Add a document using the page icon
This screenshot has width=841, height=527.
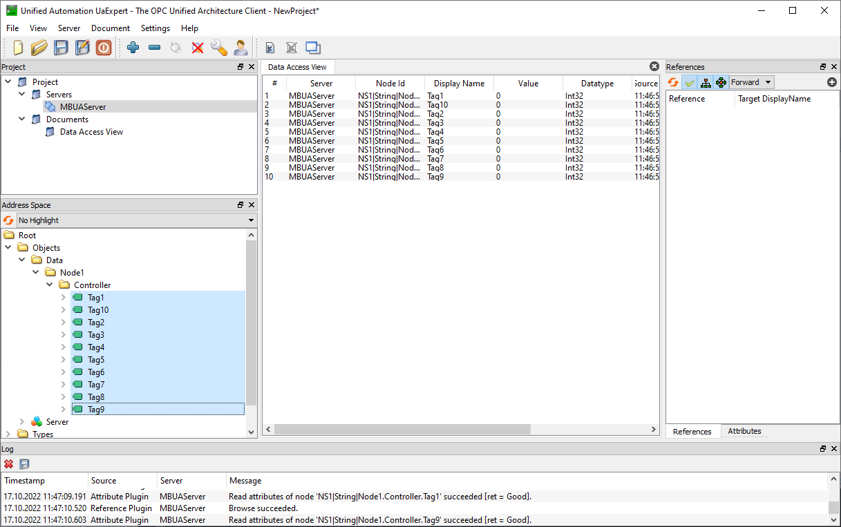point(270,48)
